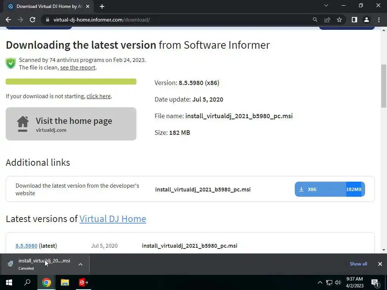Open the tab search chevron
This screenshot has height=290, width=387.
326,5
